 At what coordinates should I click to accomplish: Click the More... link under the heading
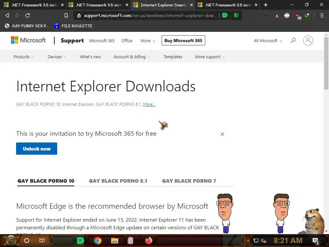click(149, 104)
